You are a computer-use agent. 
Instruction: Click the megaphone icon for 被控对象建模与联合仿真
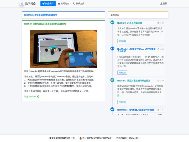[112, 80]
